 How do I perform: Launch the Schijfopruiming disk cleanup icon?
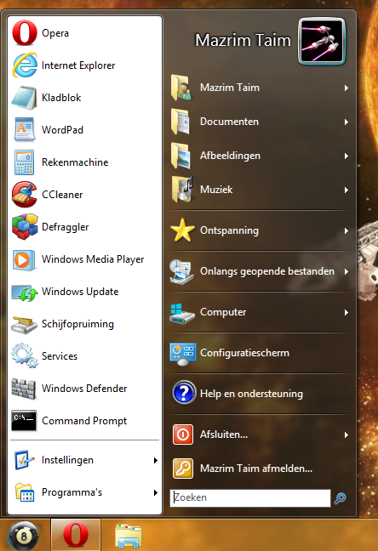[25, 325]
